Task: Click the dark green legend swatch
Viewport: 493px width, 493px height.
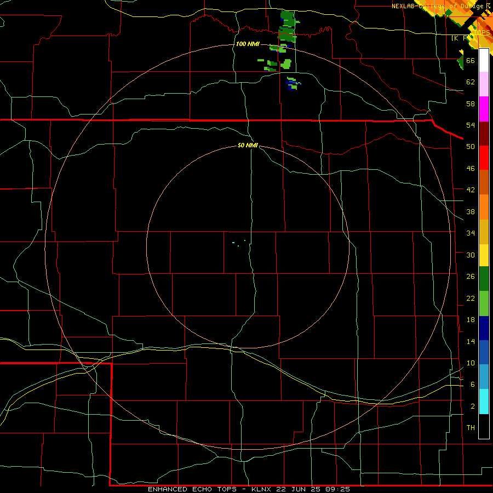Action: pos(484,279)
